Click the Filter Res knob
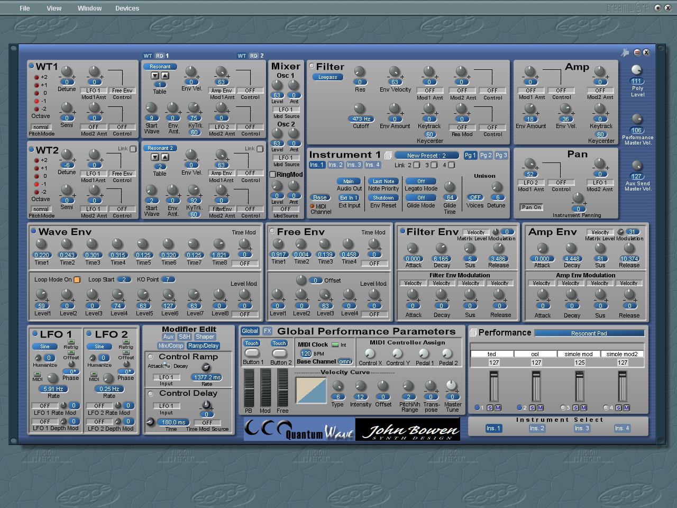The height and width of the screenshot is (508, 677). coord(360,71)
